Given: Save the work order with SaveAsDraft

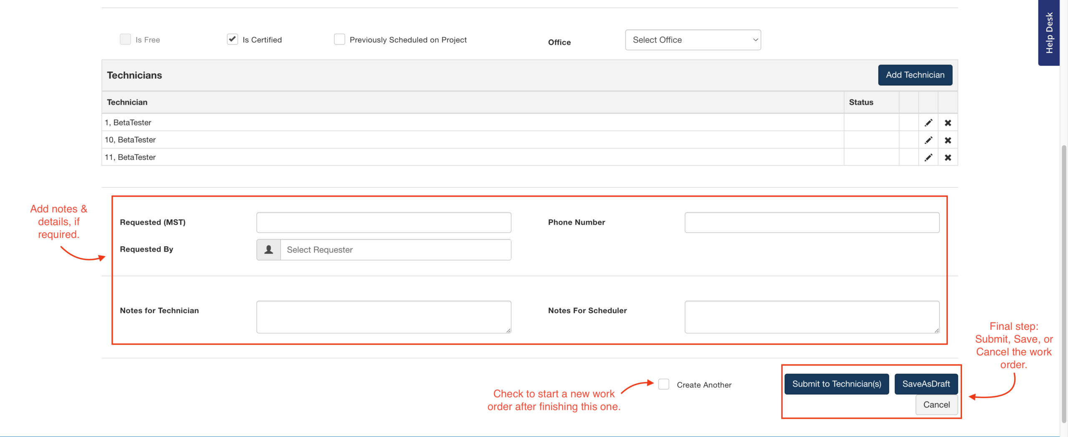Looking at the screenshot, I should pos(926,384).
